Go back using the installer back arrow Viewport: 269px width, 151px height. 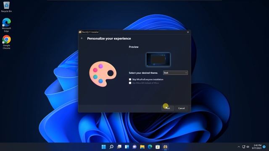82,38
